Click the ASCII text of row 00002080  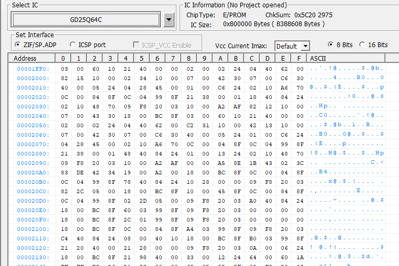(x=347, y=153)
